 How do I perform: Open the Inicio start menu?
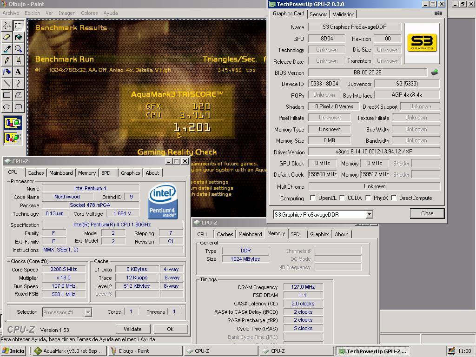pyautogui.click(x=13, y=351)
